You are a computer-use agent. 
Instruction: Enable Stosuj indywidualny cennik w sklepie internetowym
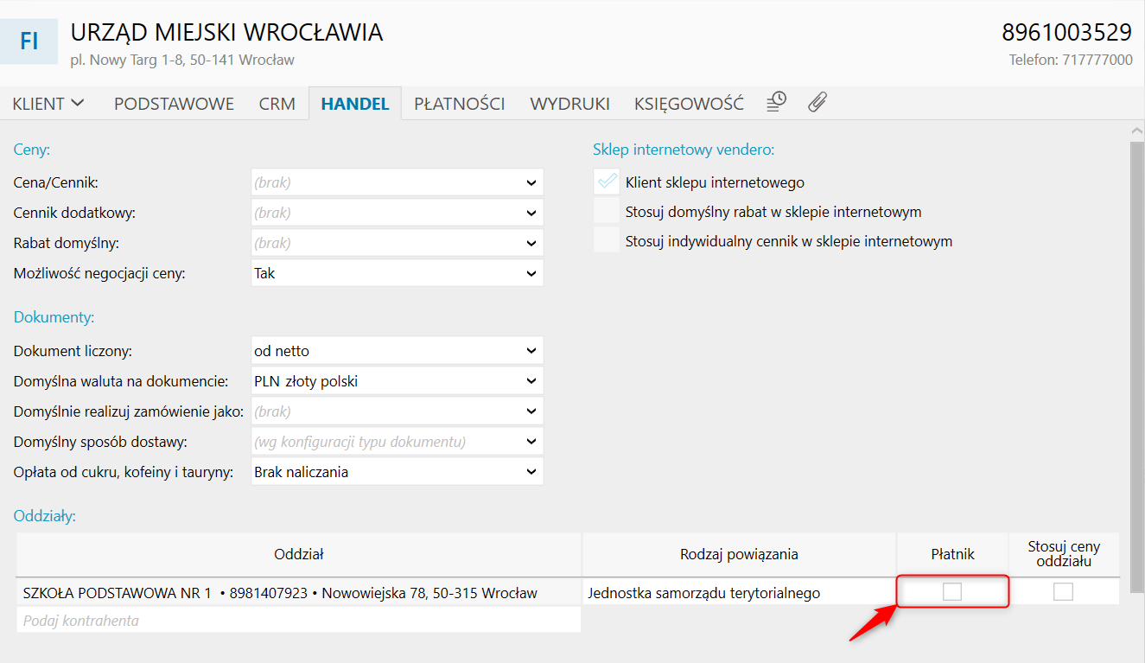pos(607,241)
